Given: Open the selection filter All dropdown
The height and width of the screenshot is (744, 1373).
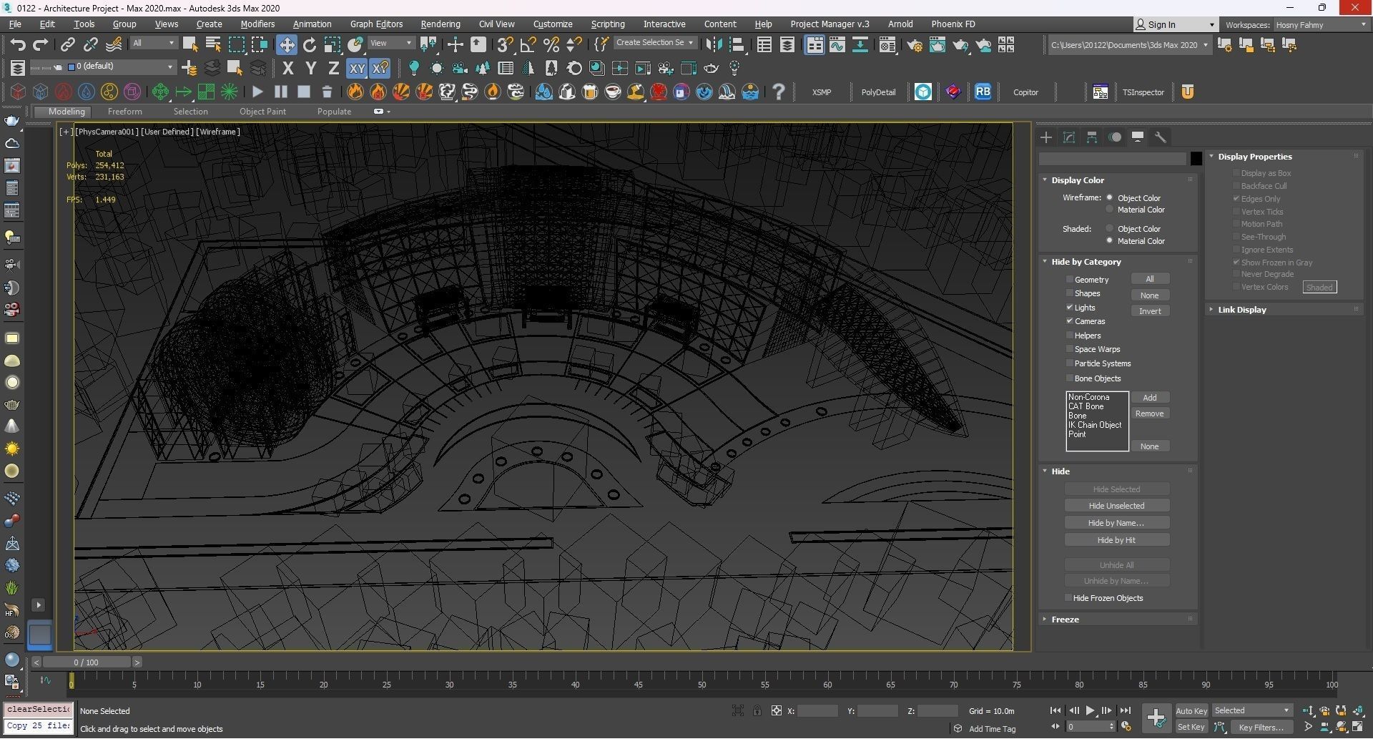Looking at the screenshot, I should pyautogui.click(x=154, y=43).
